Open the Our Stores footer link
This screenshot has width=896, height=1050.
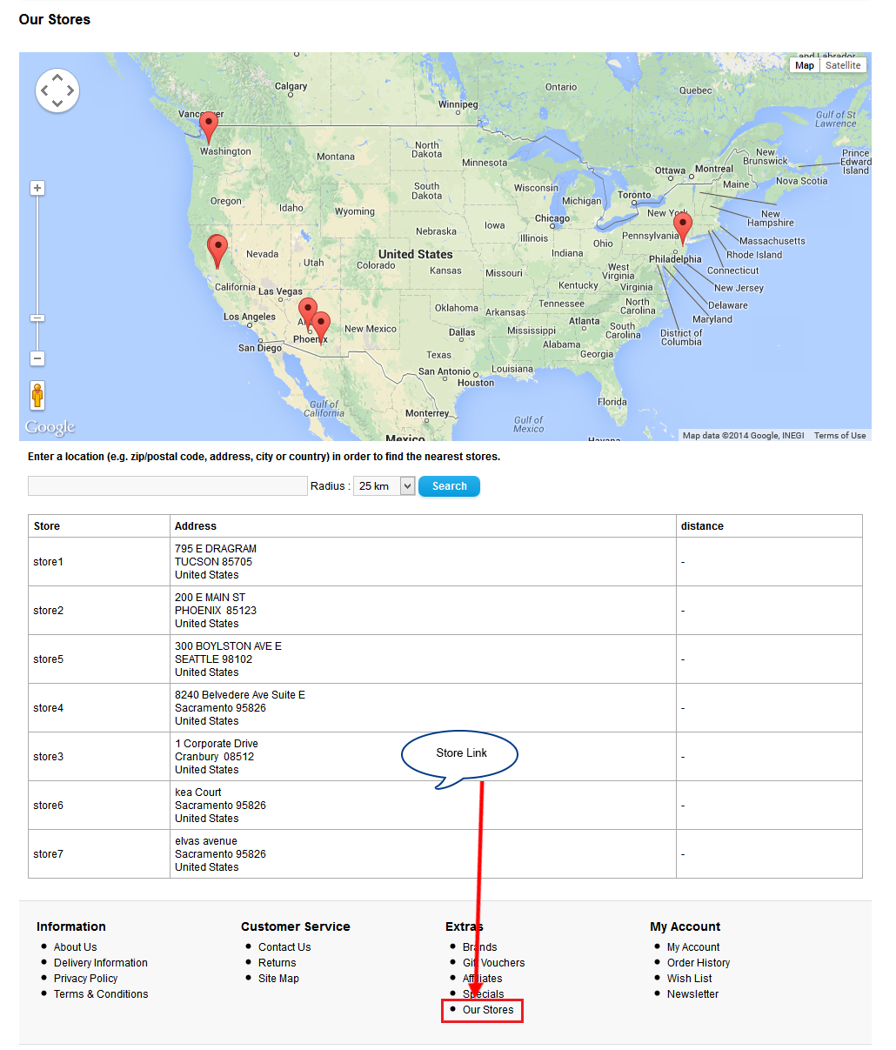[x=488, y=1010]
